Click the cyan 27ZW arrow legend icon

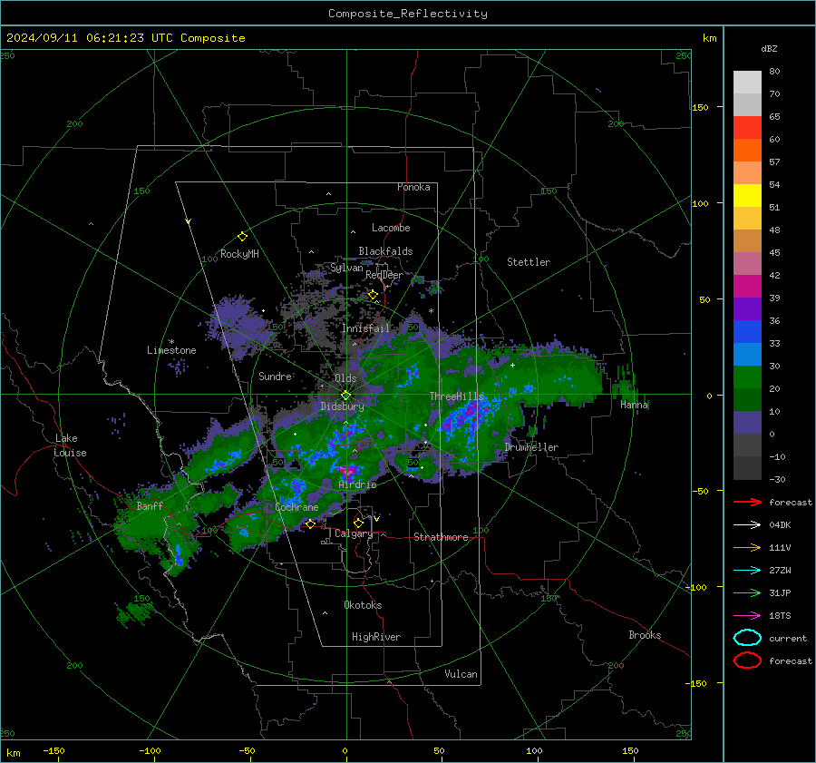click(747, 571)
